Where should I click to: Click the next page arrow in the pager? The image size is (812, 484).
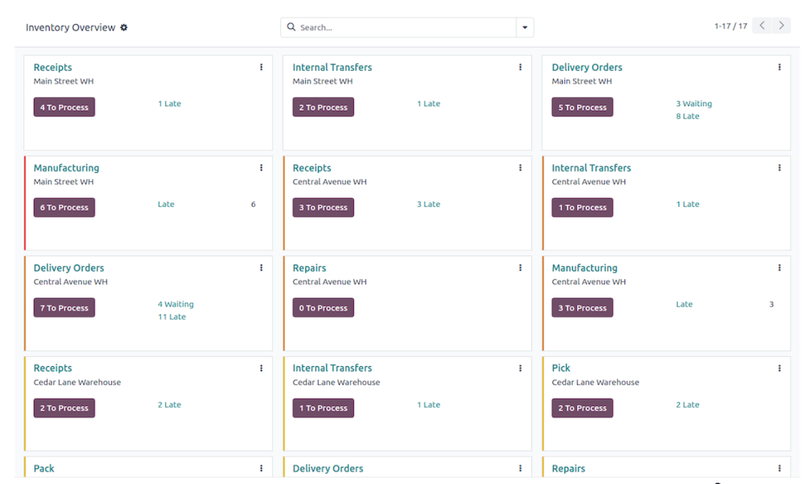click(x=781, y=25)
